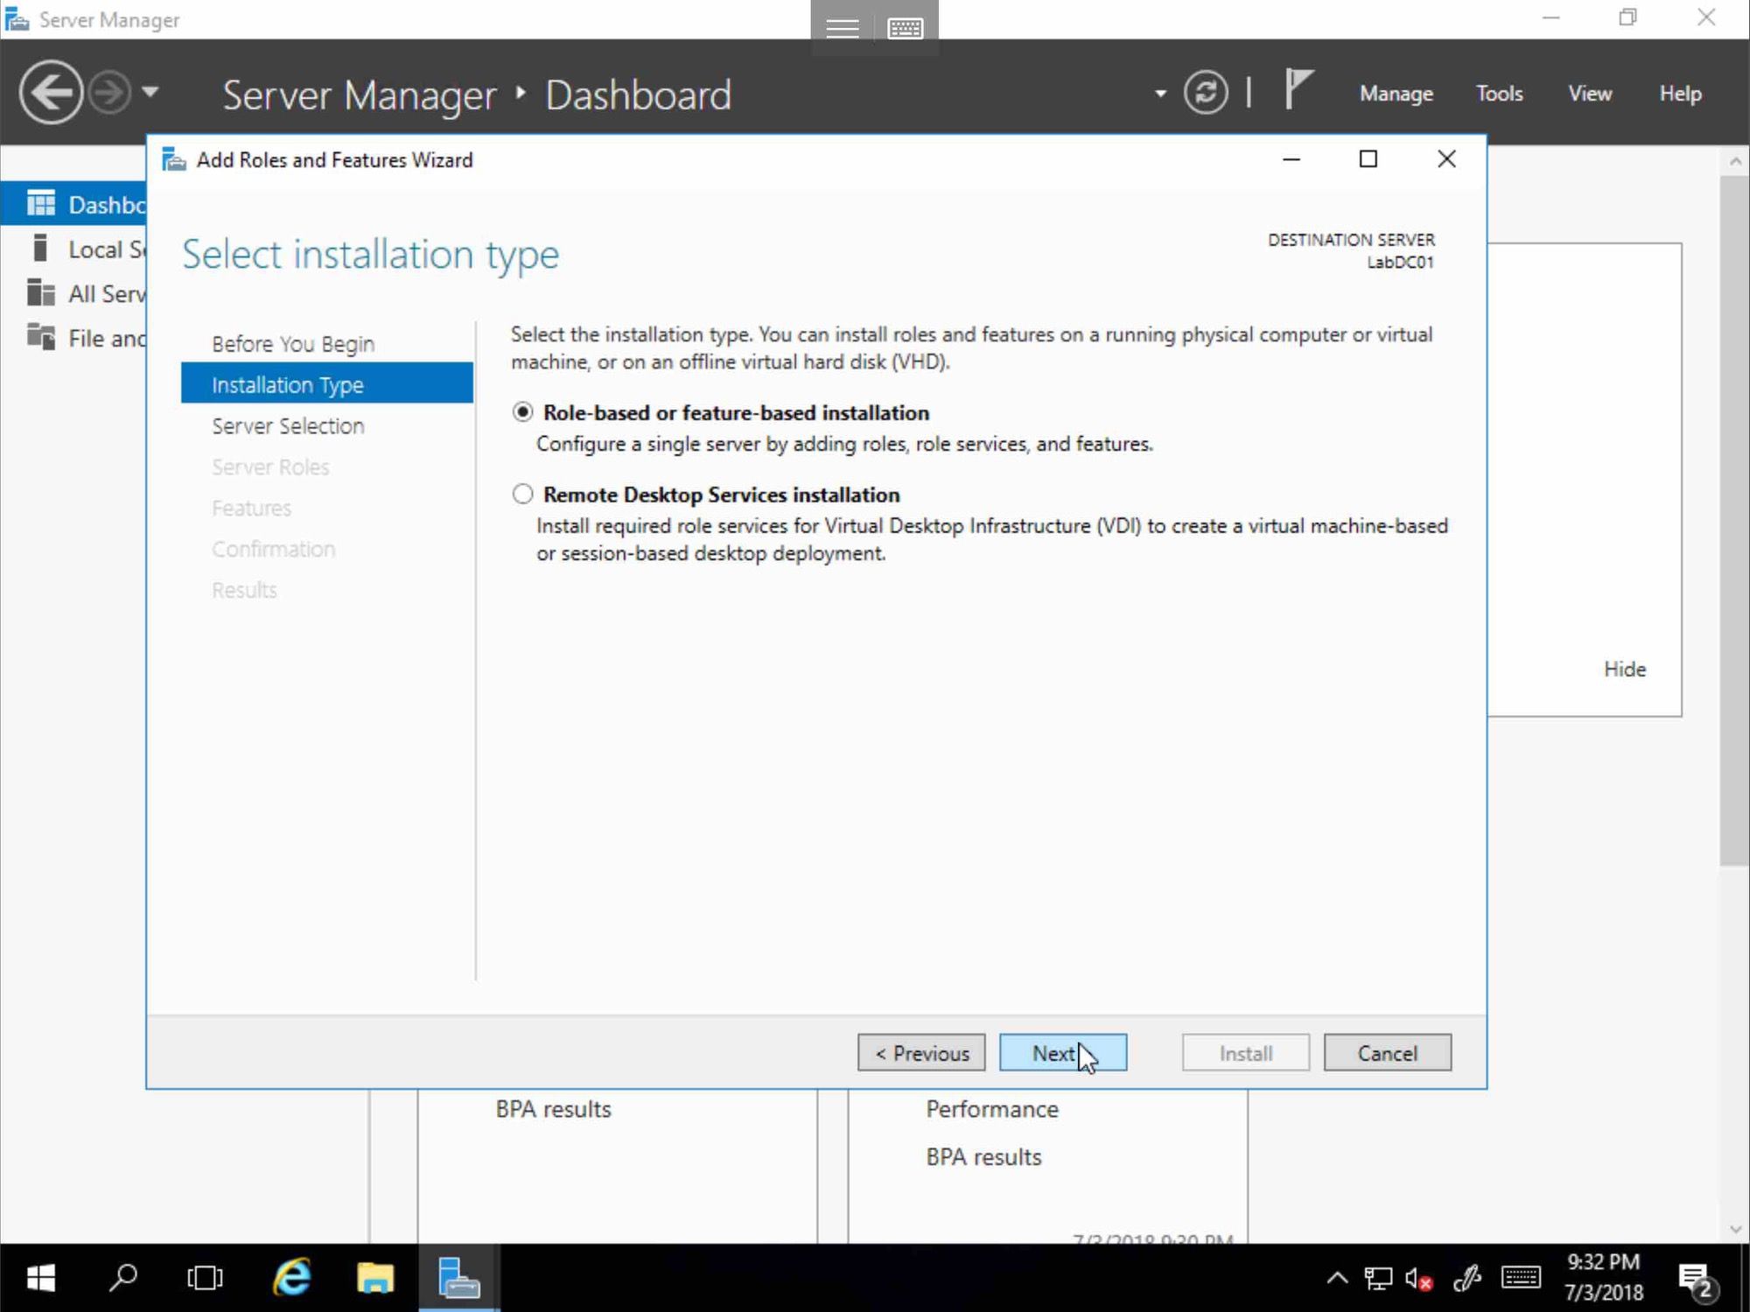This screenshot has height=1312, width=1750.
Task: Minimize the Add Roles and Features Wizard
Action: click(1291, 159)
